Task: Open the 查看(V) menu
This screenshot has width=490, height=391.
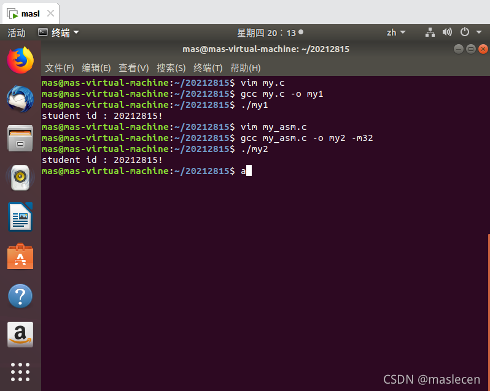Action: 134,67
